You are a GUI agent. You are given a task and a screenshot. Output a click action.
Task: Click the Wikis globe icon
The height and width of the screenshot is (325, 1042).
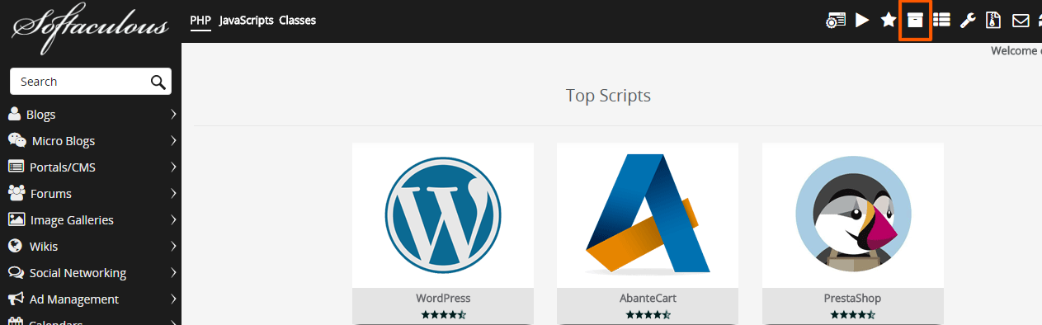[14, 246]
